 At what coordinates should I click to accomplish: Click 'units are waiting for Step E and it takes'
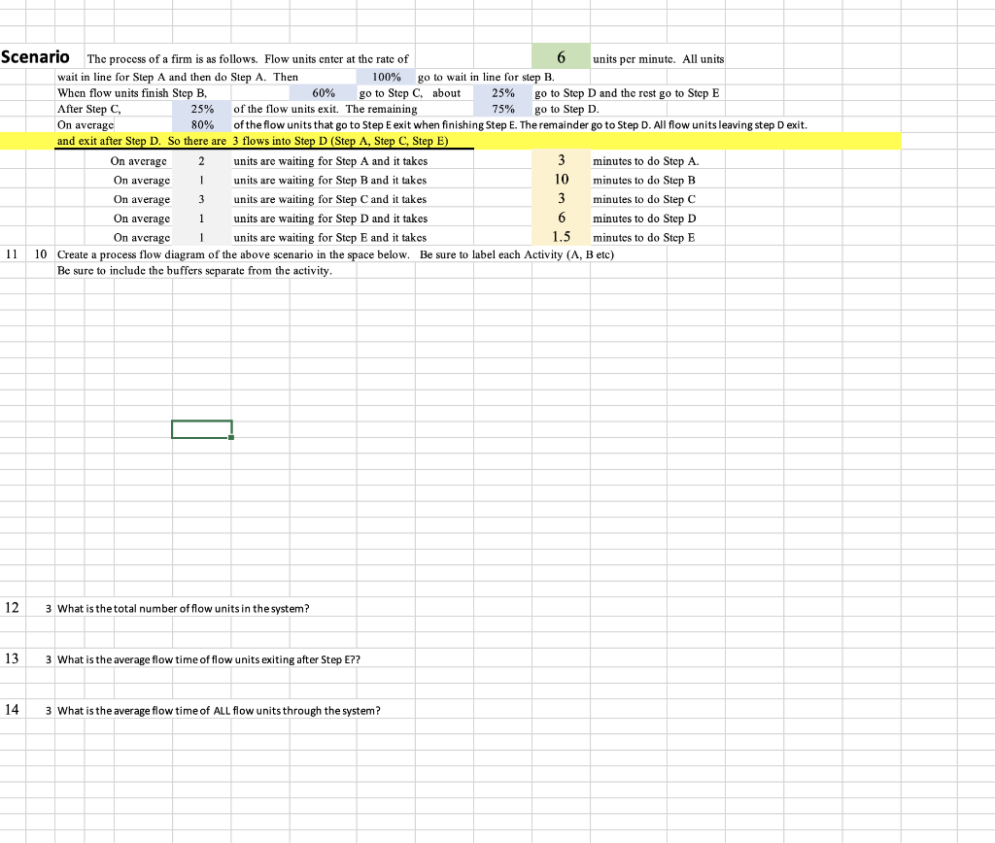[330, 237]
